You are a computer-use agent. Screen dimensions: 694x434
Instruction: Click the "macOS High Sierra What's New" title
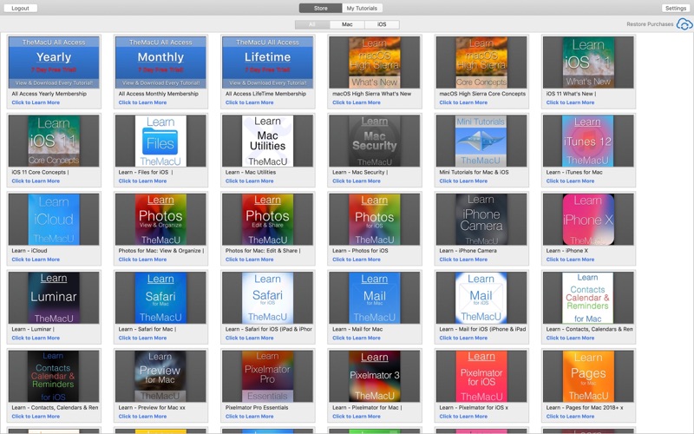372,94
